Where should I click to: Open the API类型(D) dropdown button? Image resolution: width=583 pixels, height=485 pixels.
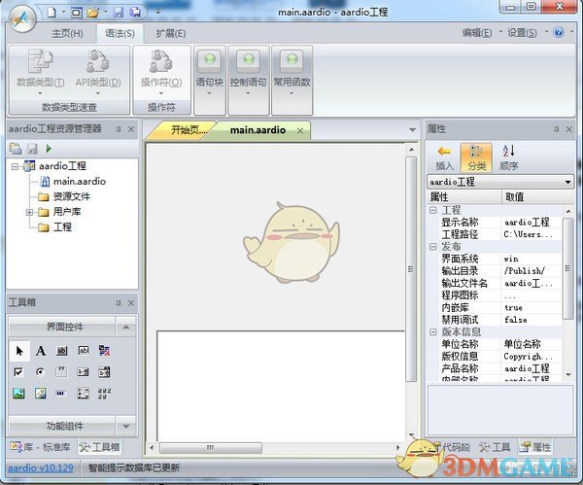click(98, 72)
